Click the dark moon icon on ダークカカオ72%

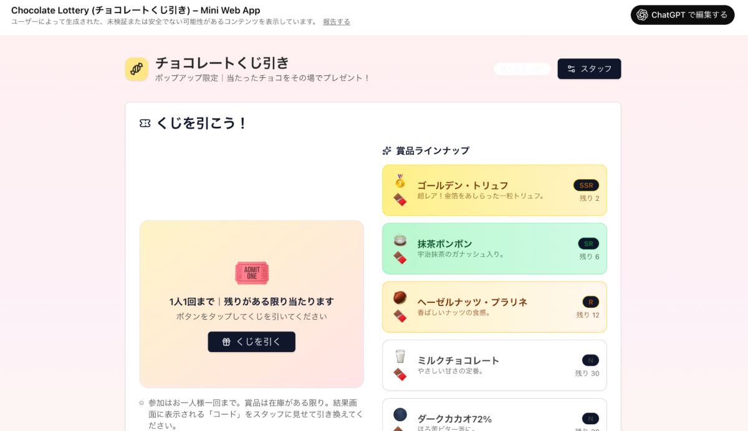click(x=400, y=414)
